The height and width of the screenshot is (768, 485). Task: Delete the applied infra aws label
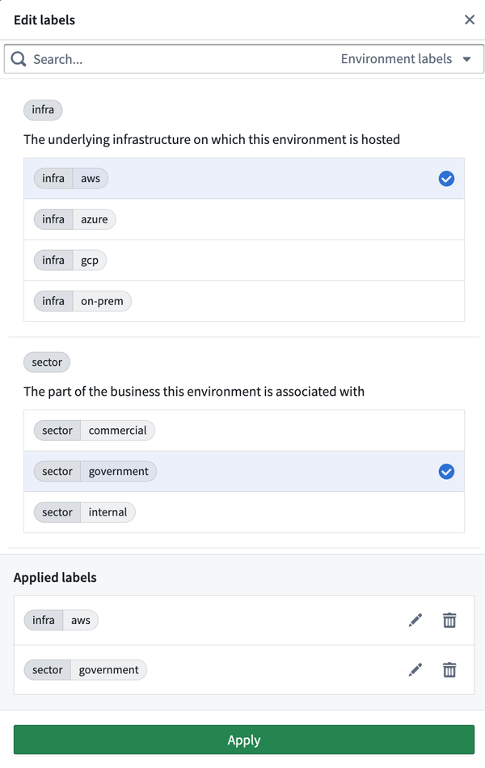tap(449, 620)
